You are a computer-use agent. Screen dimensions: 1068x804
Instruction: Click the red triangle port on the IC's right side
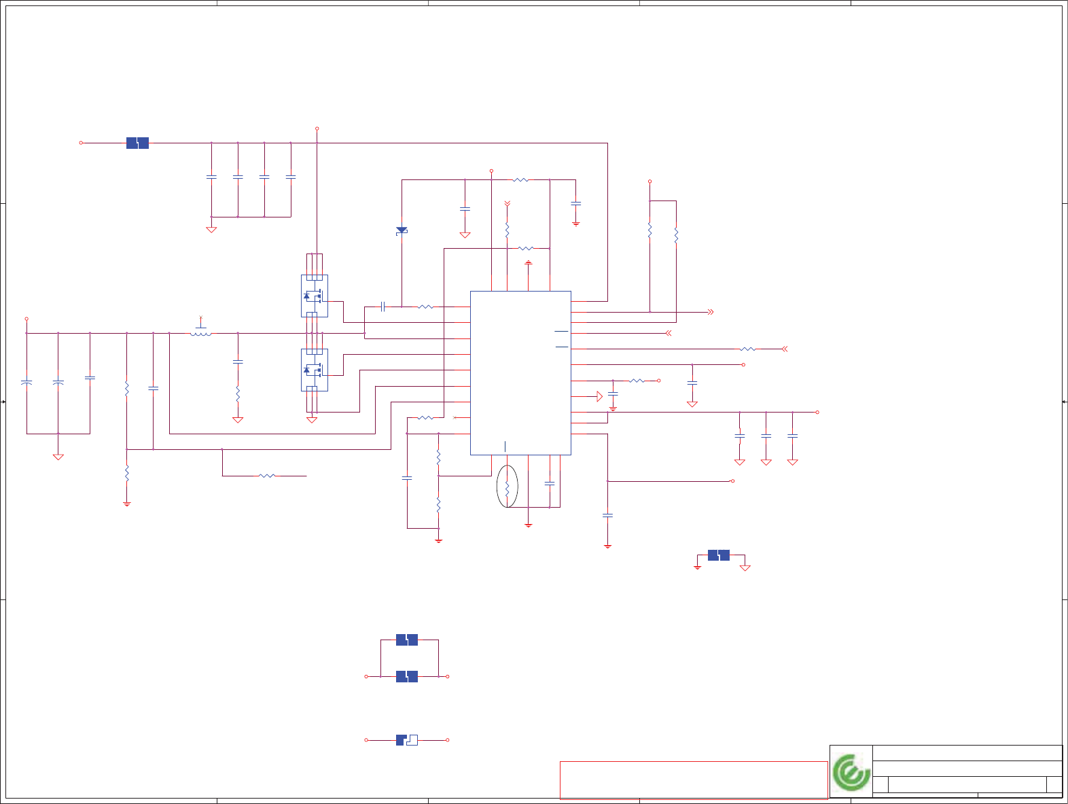pos(599,396)
